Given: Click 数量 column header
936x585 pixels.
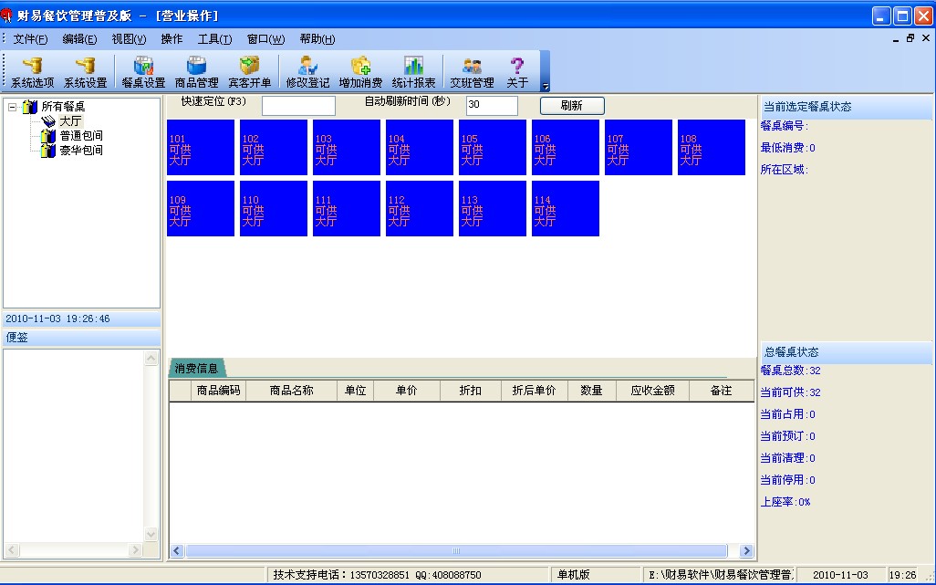Looking at the screenshot, I should [x=591, y=391].
